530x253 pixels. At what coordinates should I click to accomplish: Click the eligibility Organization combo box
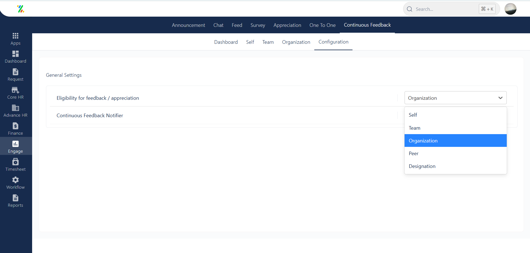pyautogui.click(x=456, y=98)
